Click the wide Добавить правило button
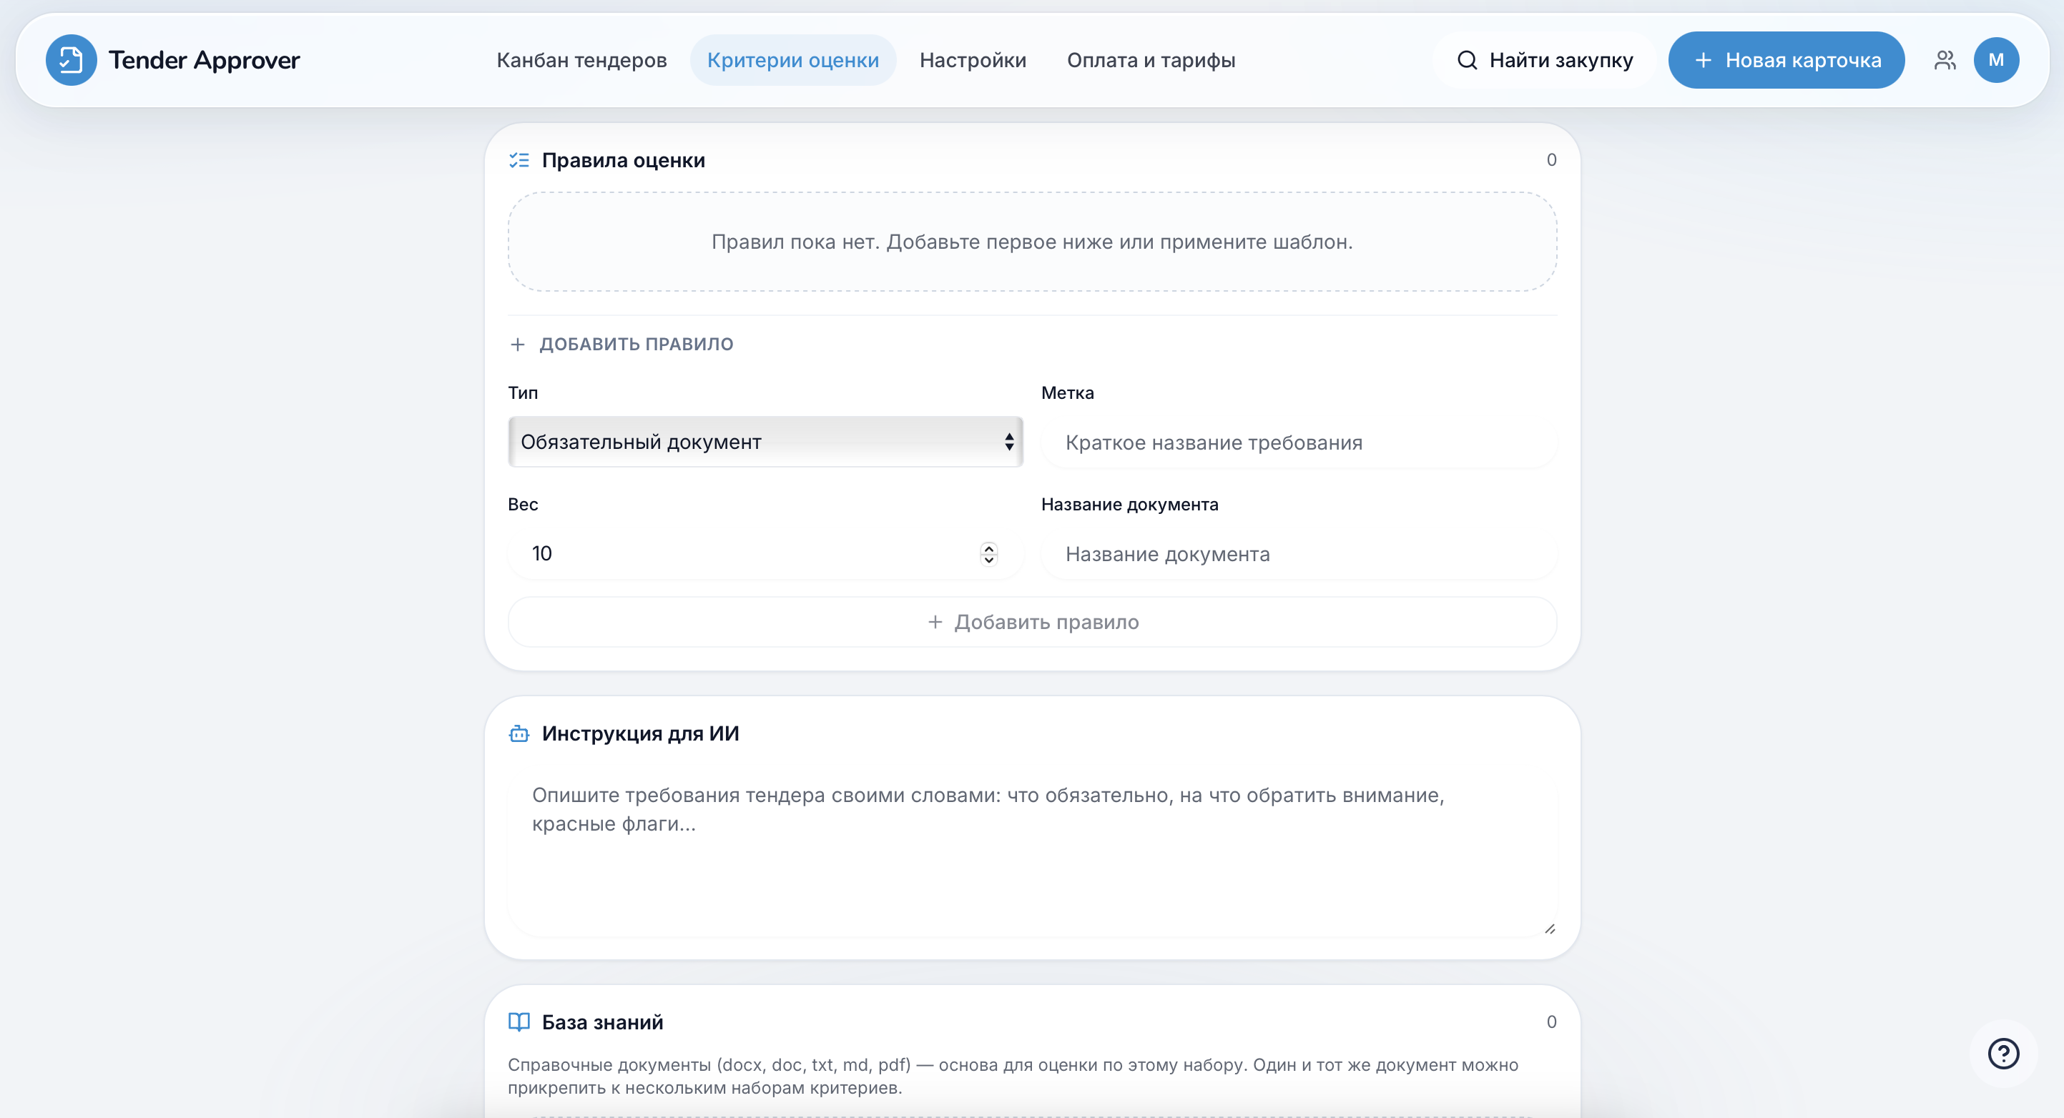The height and width of the screenshot is (1118, 2064). [x=1032, y=621]
